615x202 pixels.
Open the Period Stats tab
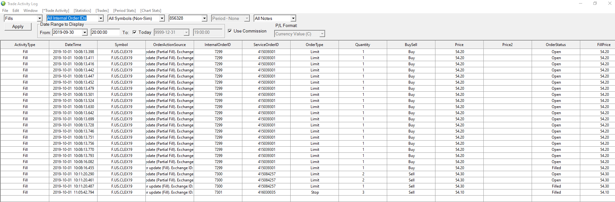pyautogui.click(x=125, y=11)
